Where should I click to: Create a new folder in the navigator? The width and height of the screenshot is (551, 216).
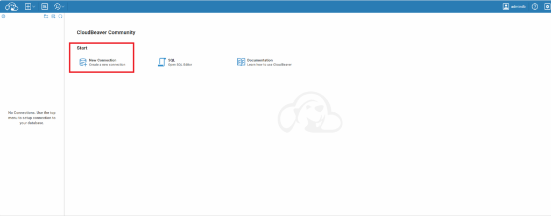[x=46, y=16]
